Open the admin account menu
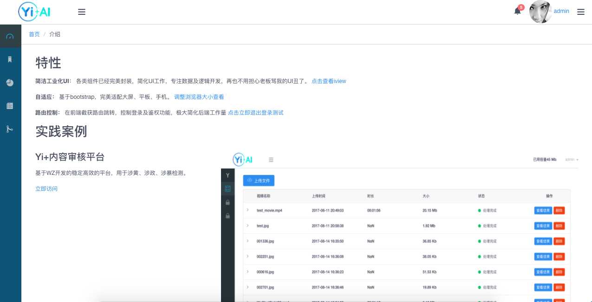Viewport: 592px width, 302px height. coord(561,11)
